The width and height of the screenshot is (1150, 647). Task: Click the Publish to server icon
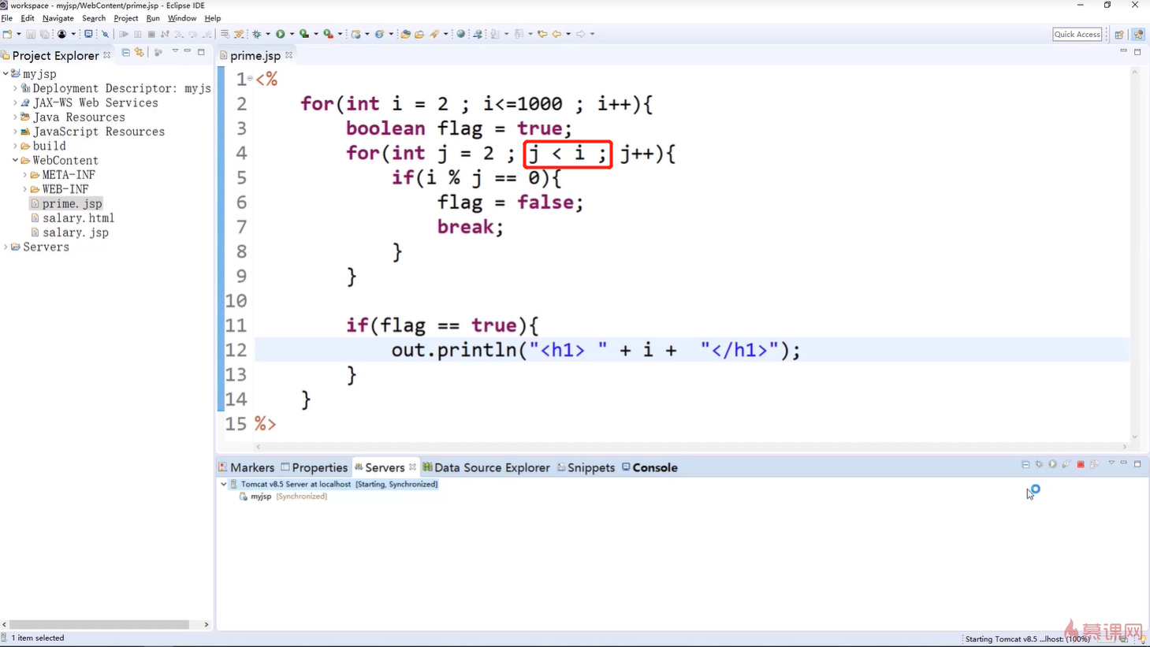(x=1095, y=465)
